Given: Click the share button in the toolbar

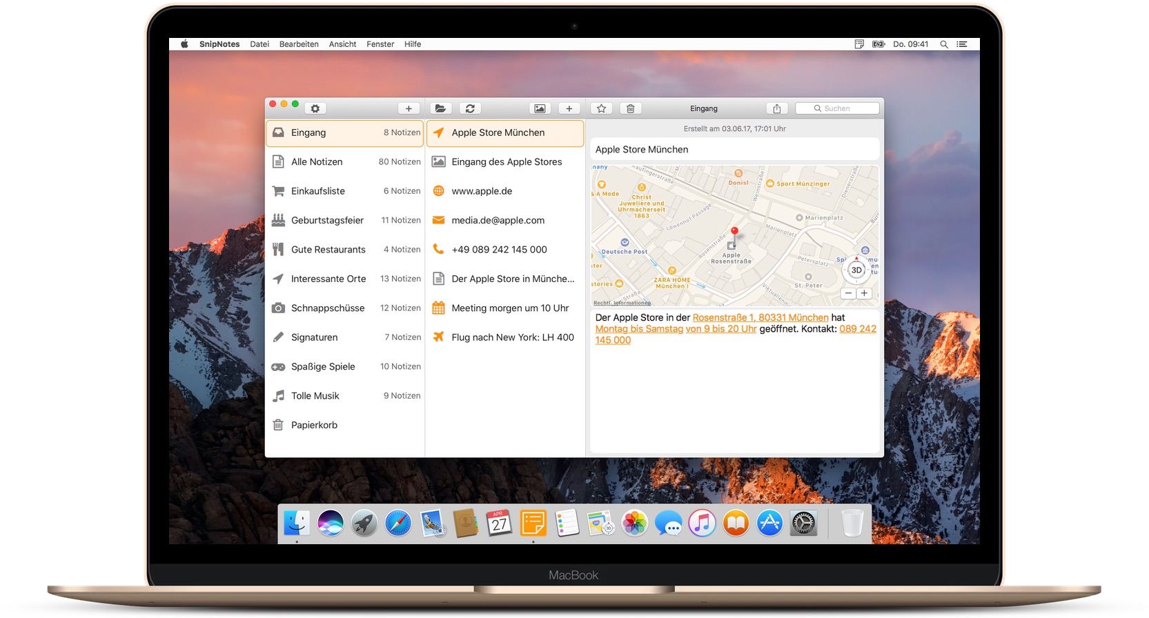Looking at the screenshot, I should tap(777, 108).
